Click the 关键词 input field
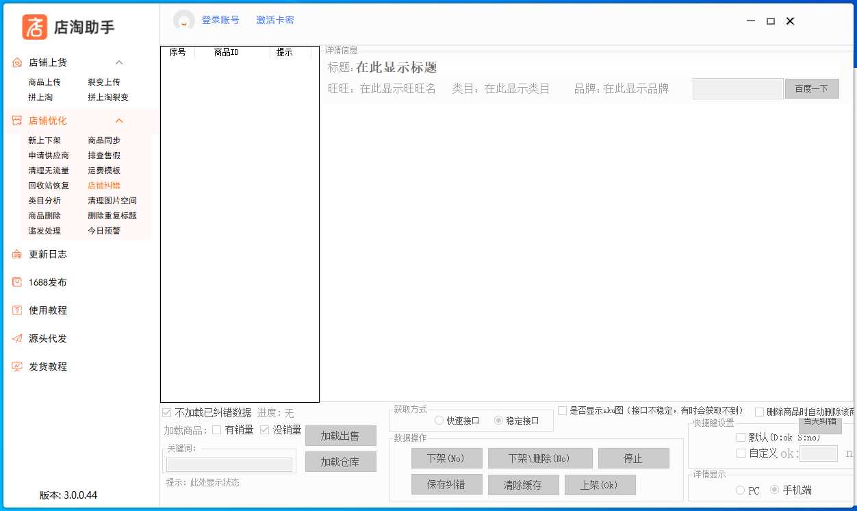This screenshot has height=511, width=857. click(229, 464)
